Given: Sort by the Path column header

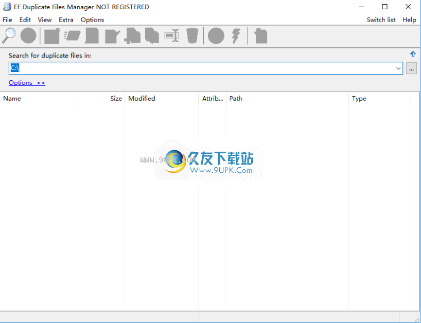Looking at the screenshot, I should [287, 98].
